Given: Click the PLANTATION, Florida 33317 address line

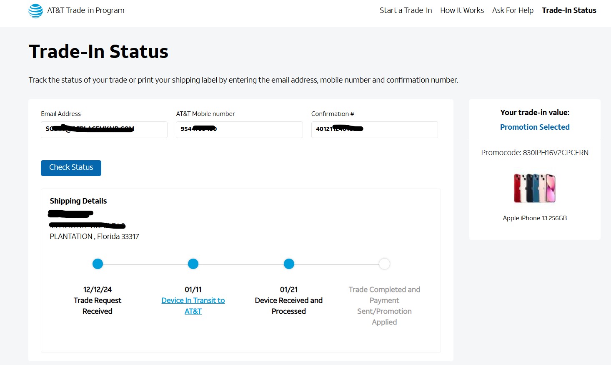Looking at the screenshot, I should pos(94,237).
